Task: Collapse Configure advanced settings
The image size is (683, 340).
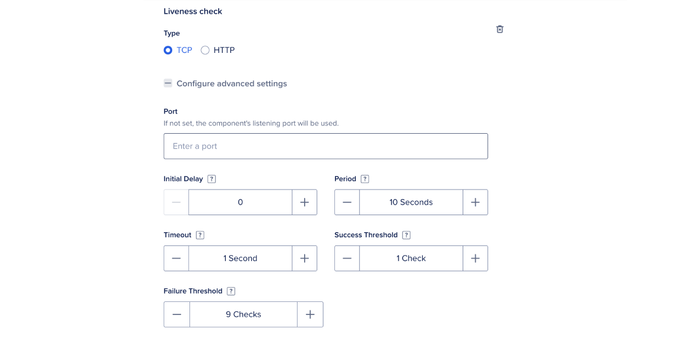Action: click(x=168, y=84)
